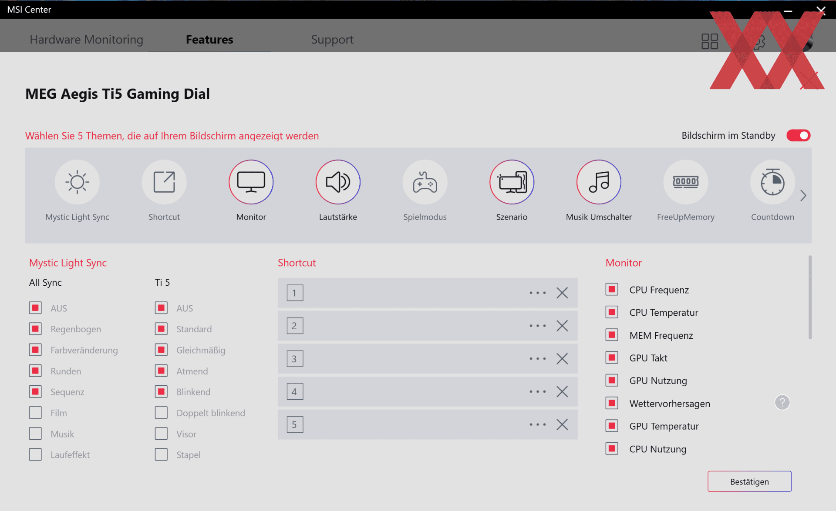This screenshot has width=836, height=511.
Task: Switch to Support tab
Action: click(332, 40)
